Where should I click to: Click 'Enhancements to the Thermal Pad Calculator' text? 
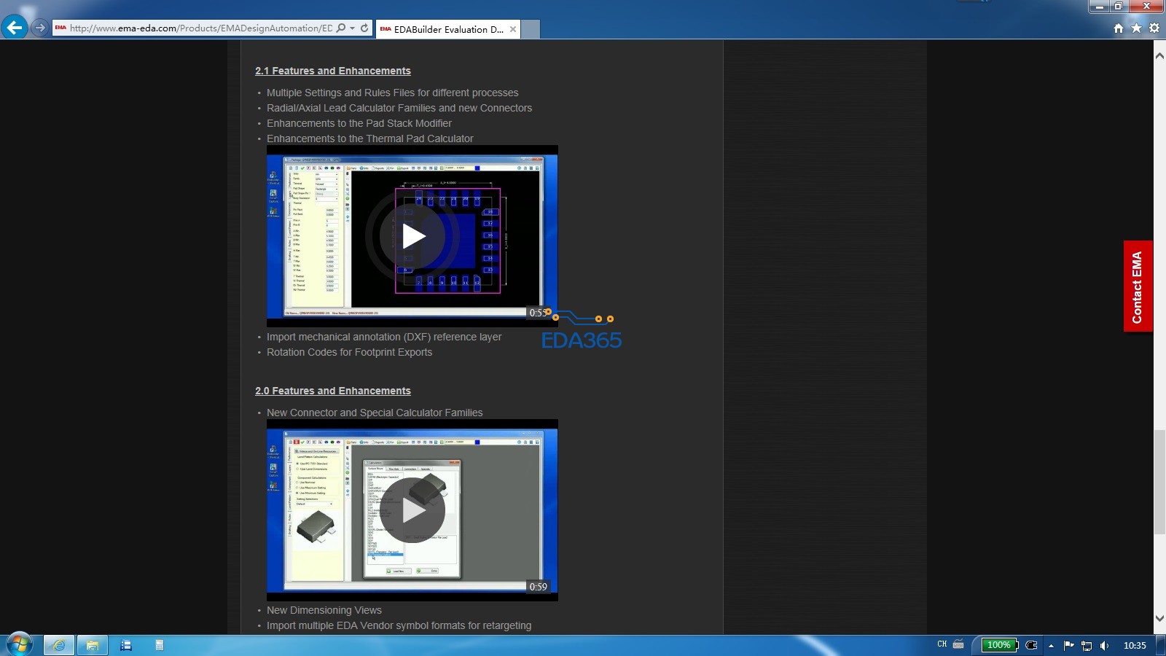[x=370, y=138]
